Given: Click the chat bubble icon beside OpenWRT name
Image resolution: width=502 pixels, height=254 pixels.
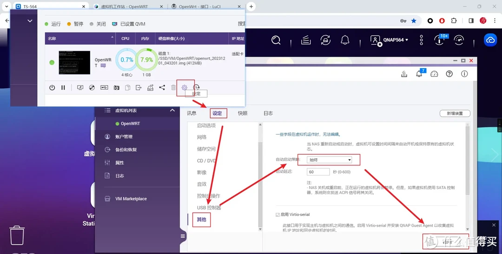Looking at the screenshot, I should point(103,65).
